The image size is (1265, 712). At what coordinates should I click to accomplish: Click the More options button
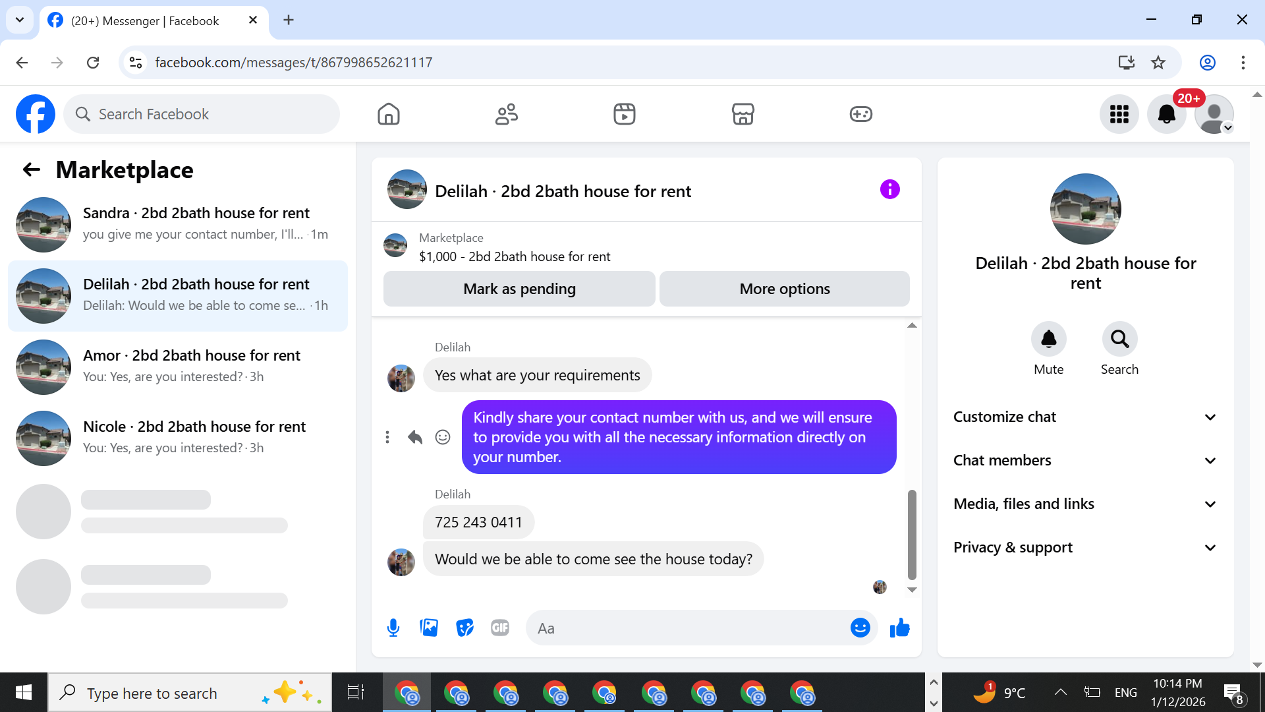pyautogui.click(x=784, y=289)
